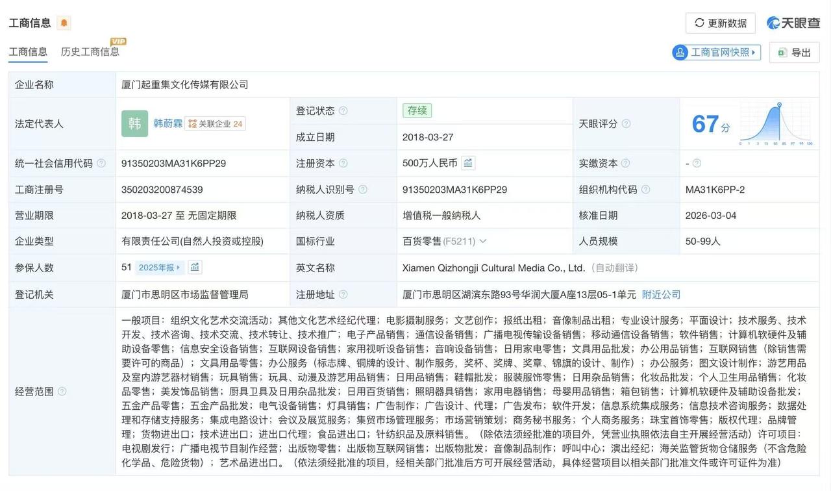This screenshot has width=831, height=491.
Task: Open the 2025年报 tag
Action: pyautogui.click(x=160, y=268)
